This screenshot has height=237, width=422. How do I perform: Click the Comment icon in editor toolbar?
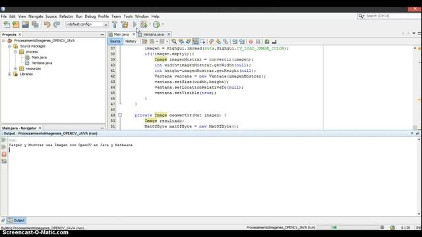click(267, 41)
